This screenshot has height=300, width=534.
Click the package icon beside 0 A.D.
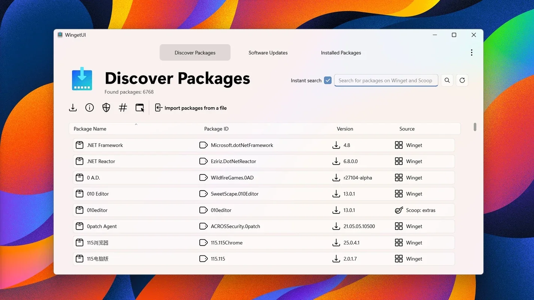(x=80, y=178)
